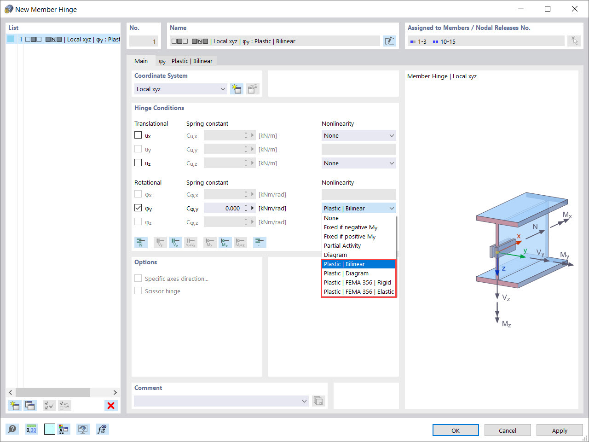Screen dimensions: 589x442
Task: Click the fx formula editor icon
Action: pyautogui.click(x=102, y=429)
